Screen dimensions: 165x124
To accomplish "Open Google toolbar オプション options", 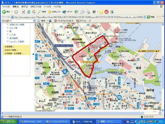I will (x=82, y=21).
